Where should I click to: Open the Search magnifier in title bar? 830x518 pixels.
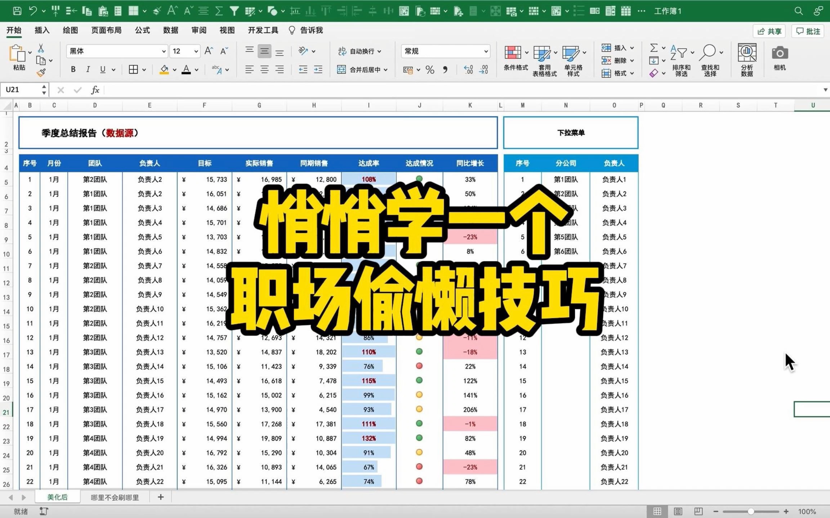click(798, 11)
